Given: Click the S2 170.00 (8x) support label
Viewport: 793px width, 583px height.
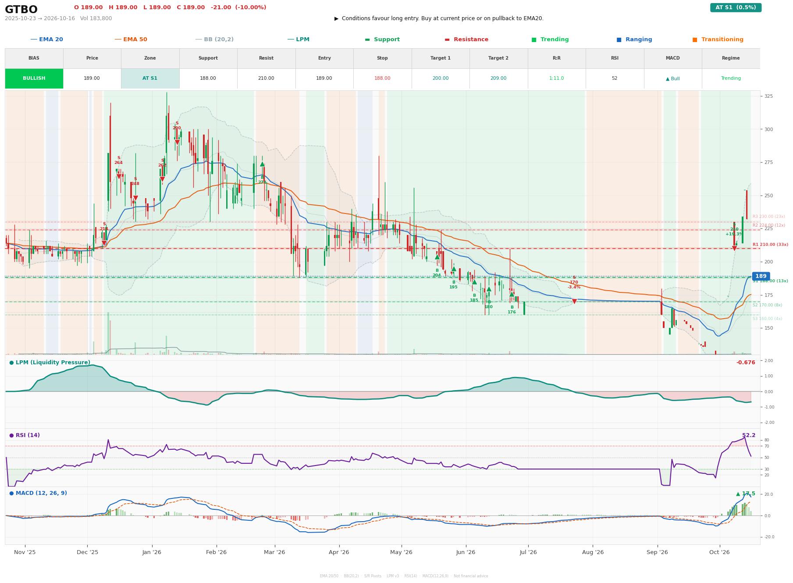Looking at the screenshot, I should click(x=767, y=305).
